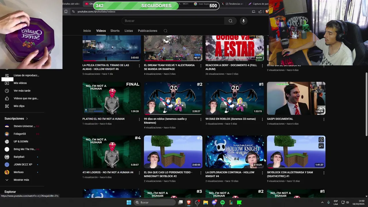Image resolution: width=368 pixels, height=207 pixels.
Task: Open the NO, I'M NOT A HUMAN FINAL thumbnail
Action: point(112,98)
